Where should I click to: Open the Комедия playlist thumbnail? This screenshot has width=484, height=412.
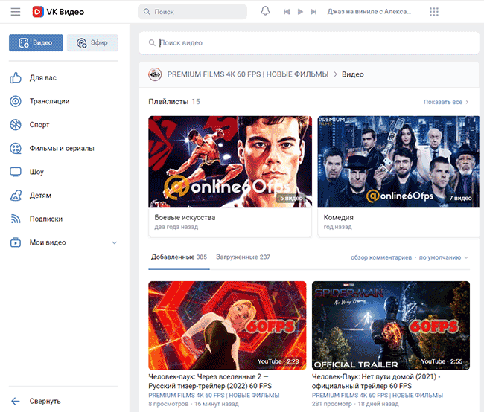pos(398,161)
